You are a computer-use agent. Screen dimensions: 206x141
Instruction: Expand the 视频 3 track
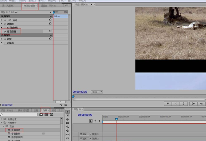tap(90, 134)
